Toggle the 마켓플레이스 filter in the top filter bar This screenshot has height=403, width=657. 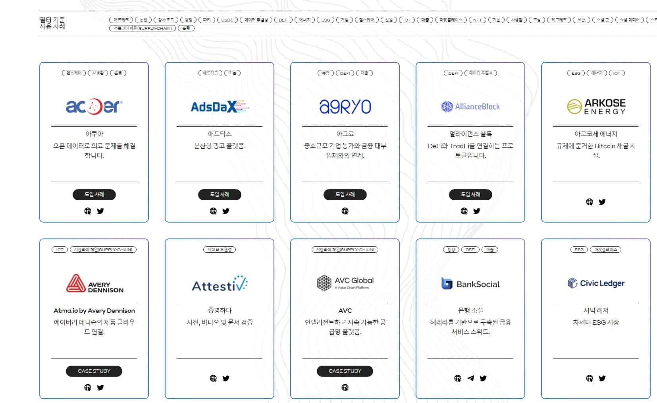[x=451, y=20]
